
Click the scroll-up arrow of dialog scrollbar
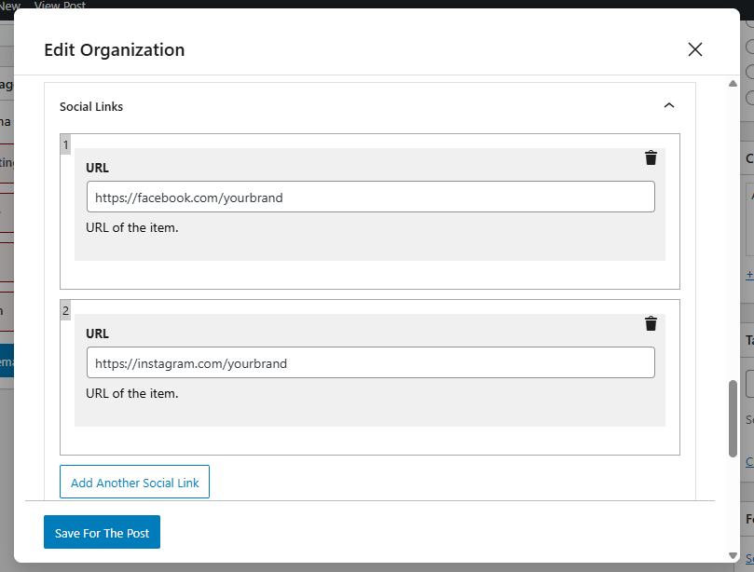pyautogui.click(x=733, y=86)
